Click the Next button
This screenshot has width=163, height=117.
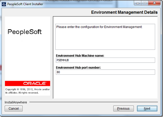[x=147, y=109]
